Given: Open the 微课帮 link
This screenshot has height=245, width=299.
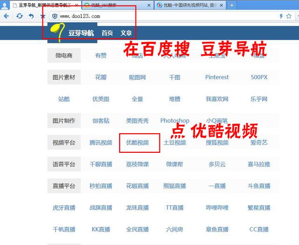Looking at the screenshot, I should click(x=174, y=164).
